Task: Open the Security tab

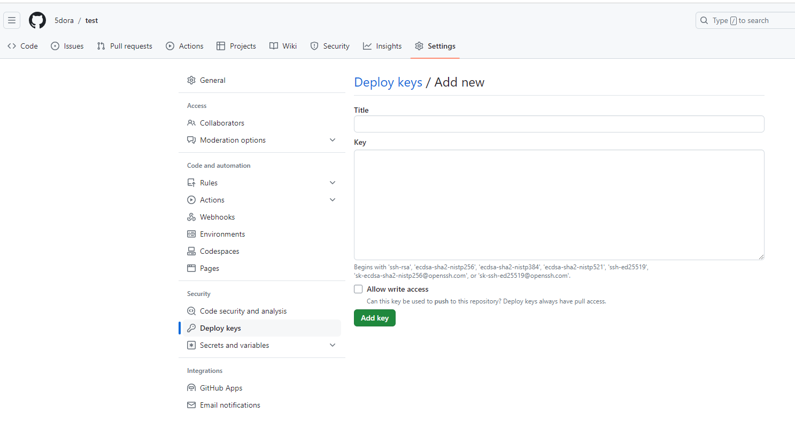Action: [x=330, y=46]
